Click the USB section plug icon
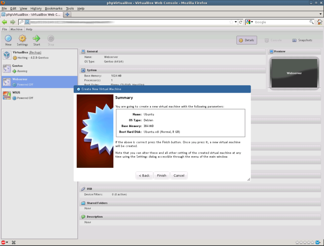 (83, 189)
